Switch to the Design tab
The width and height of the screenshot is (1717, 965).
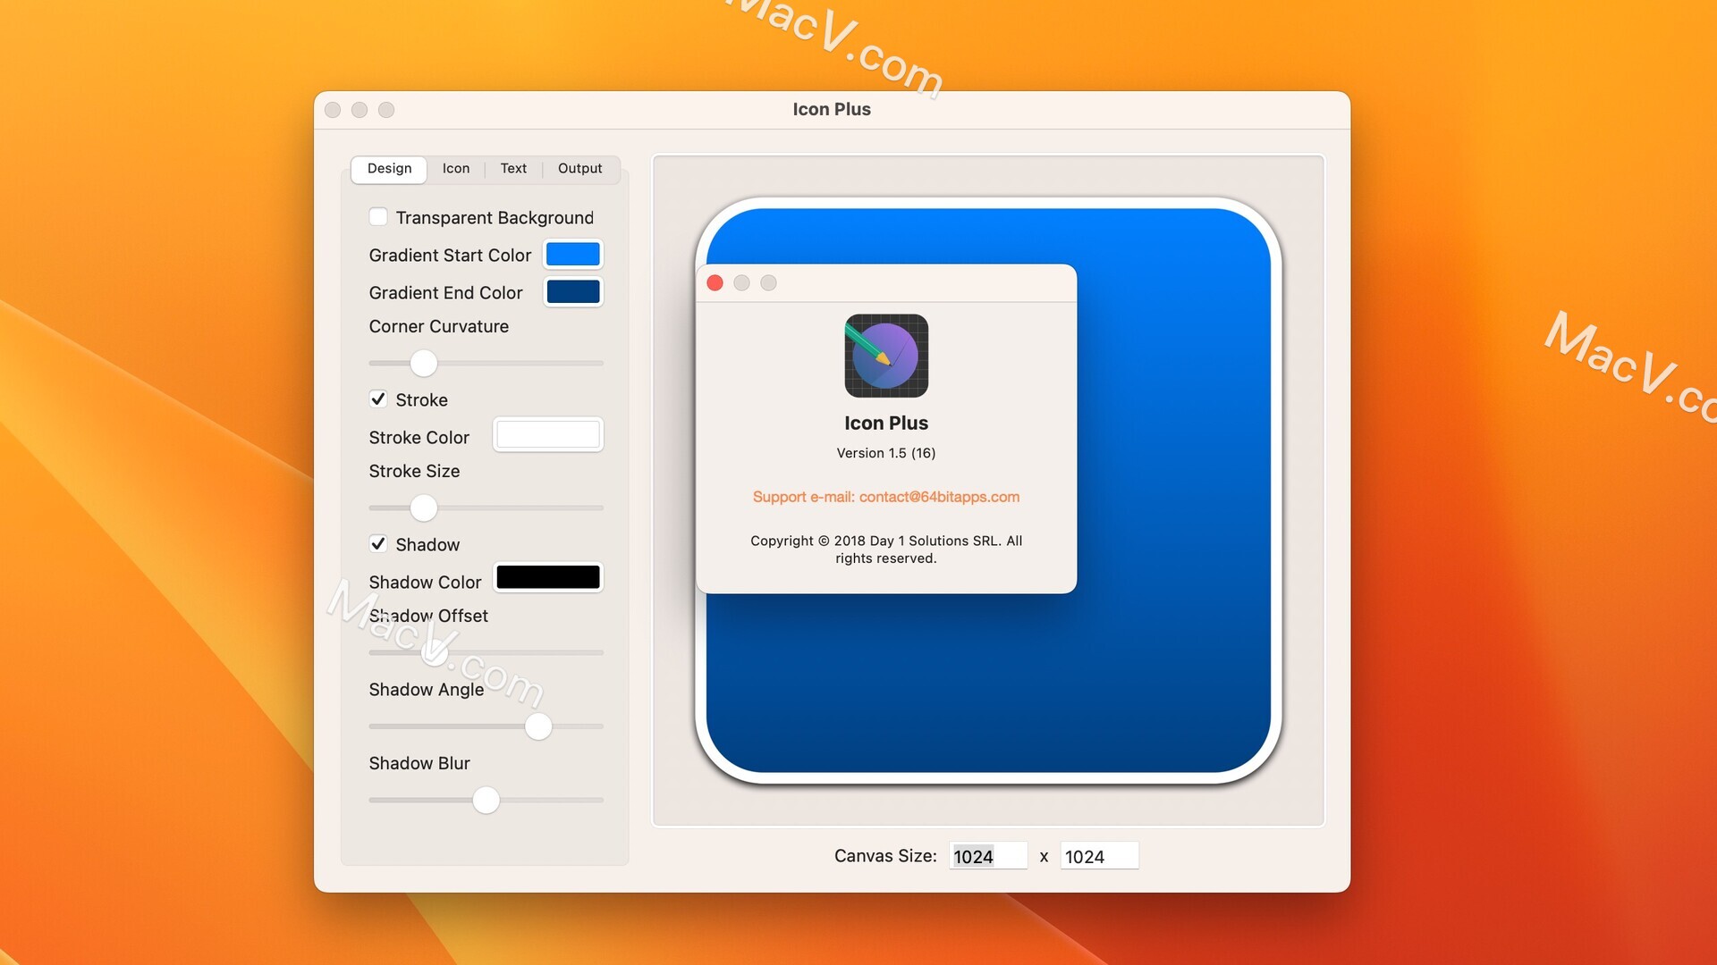389,169
